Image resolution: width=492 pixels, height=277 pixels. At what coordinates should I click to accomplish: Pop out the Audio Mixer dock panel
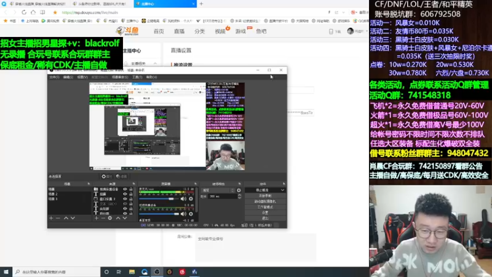click(195, 183)
